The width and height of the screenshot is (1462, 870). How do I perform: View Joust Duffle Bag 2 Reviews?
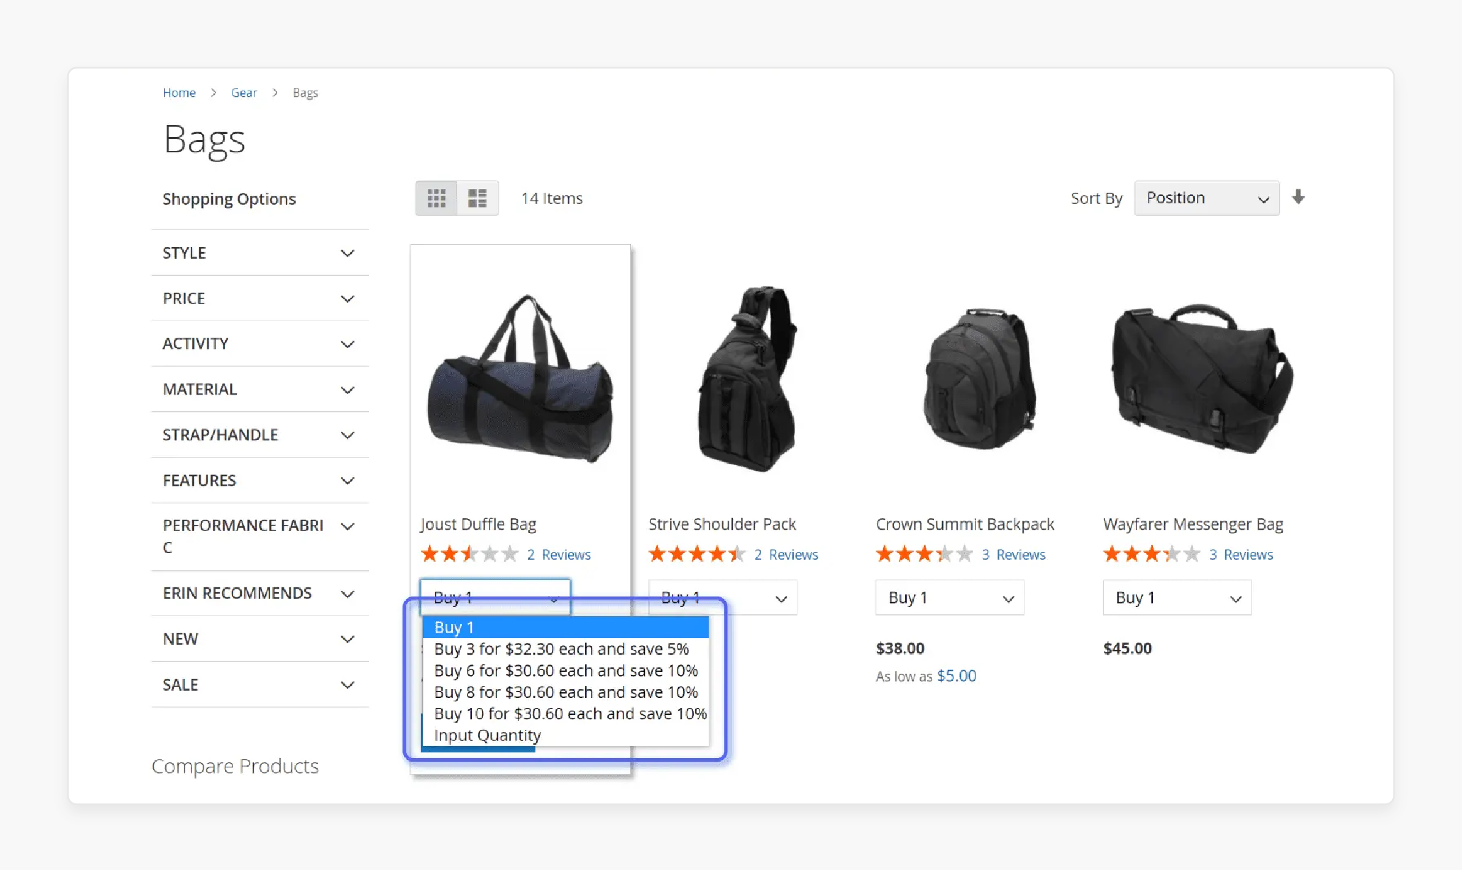pos(559,555)
